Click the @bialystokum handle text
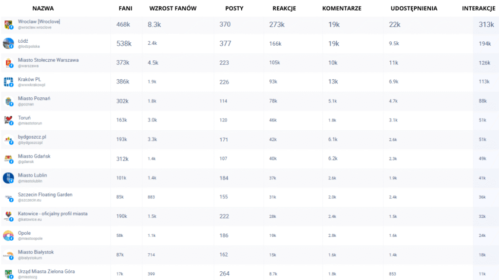The height and width of the screenshot is (280, 499). click(x=30, y=258)
